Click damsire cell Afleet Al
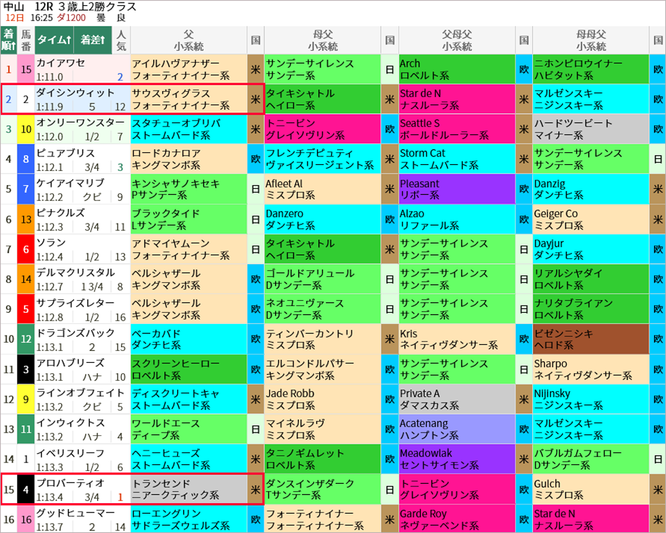This screenshot has height=533, width=666. [322, 189]
